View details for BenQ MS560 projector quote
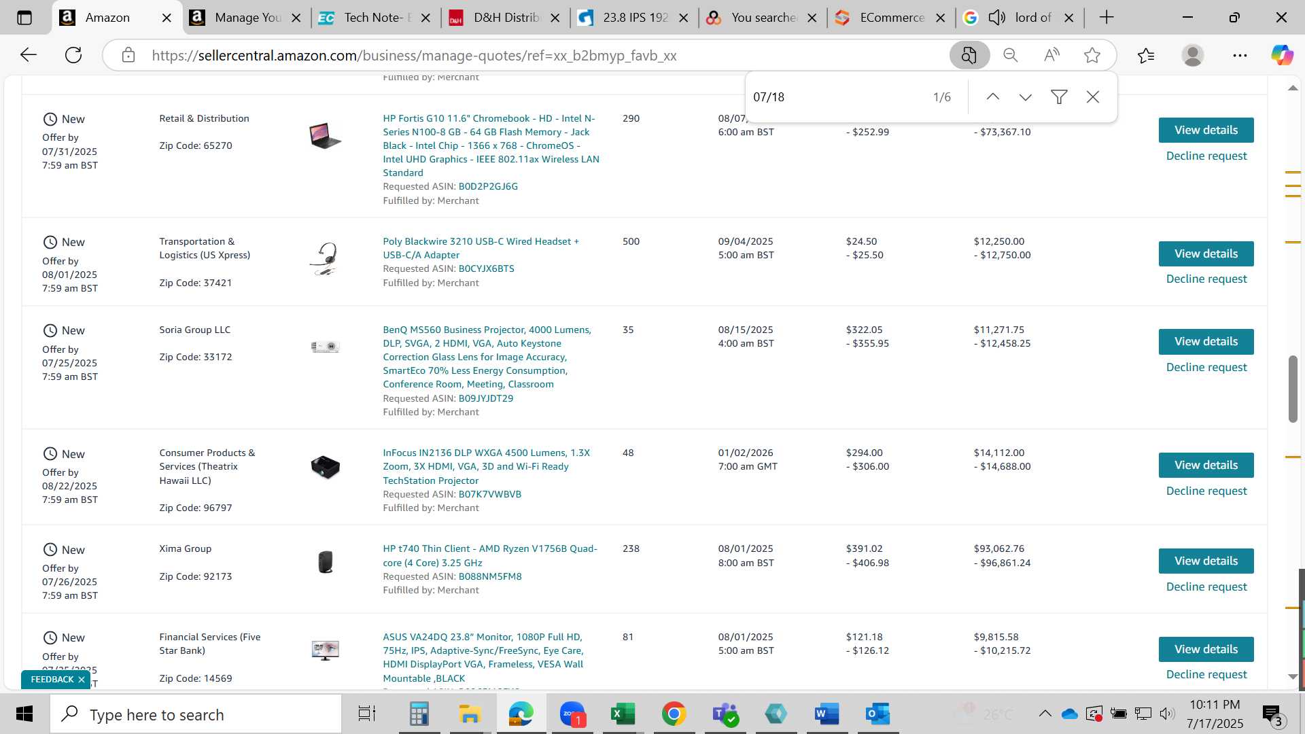Screen dimensions: 1305x734 (1206, 341)
